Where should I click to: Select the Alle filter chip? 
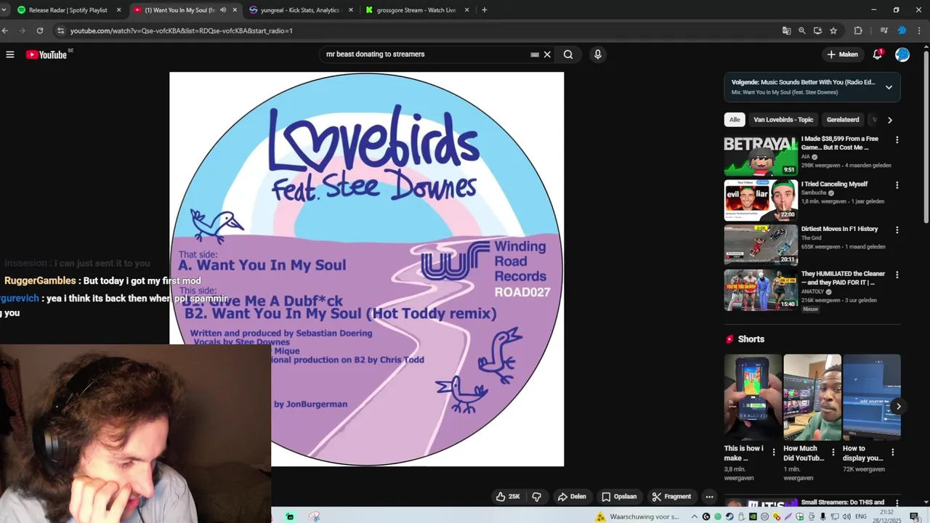click(x=735, y=120)
